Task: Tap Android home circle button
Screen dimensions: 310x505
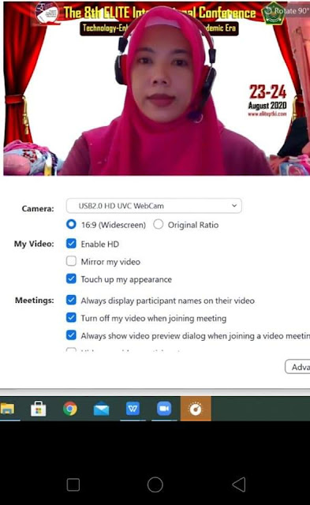Action: [155, 484]
